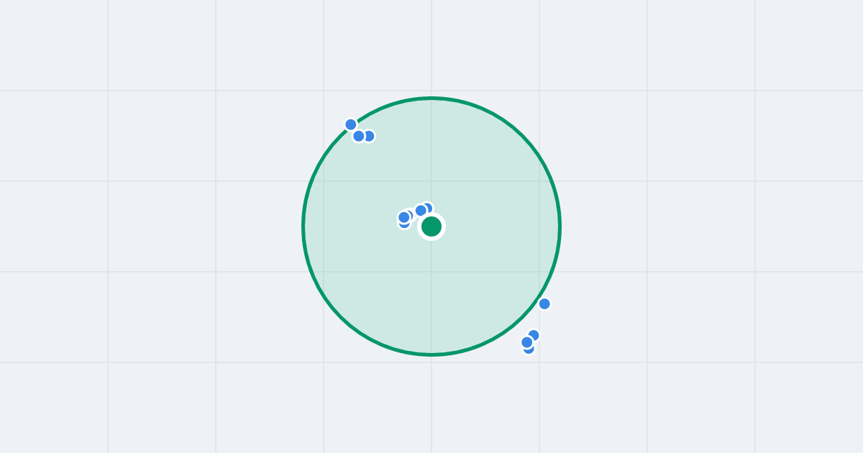Click the middle dot in the upper-left cluster
Screen dimensions: 863x453
[x=359, y=136]
